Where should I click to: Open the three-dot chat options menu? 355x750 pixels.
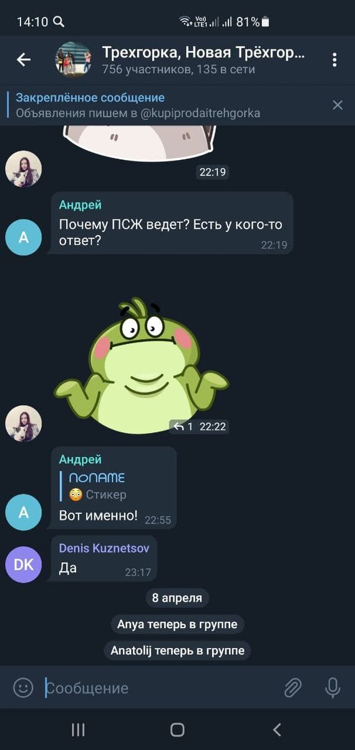coord(334,60)
